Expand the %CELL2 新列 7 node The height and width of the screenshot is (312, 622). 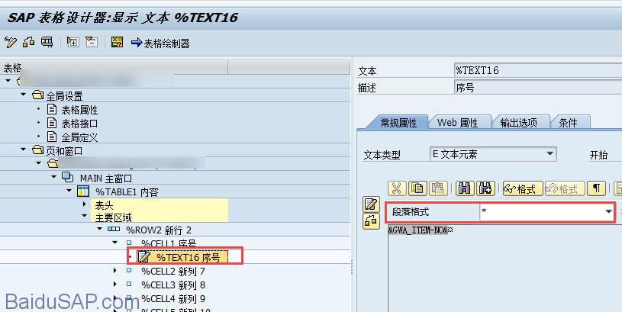pyautogui.click(x=115, y=271)
